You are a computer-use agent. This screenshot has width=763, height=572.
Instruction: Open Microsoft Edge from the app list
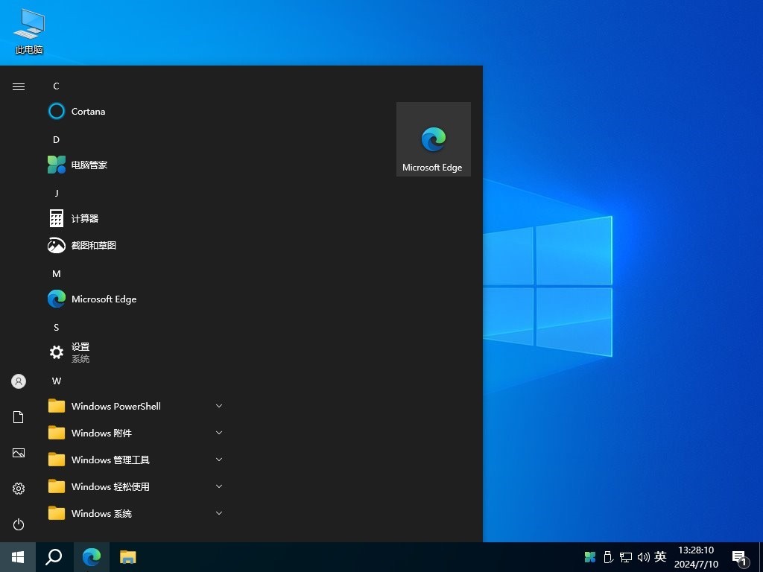click(x=104, y=299)
